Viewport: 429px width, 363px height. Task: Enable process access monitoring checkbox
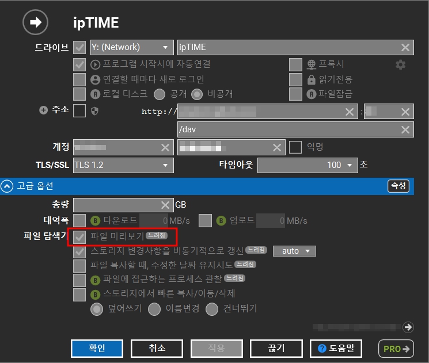[79, 280]
